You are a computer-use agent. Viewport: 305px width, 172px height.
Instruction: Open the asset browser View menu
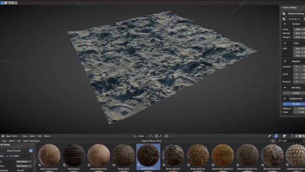coord(4,141)
